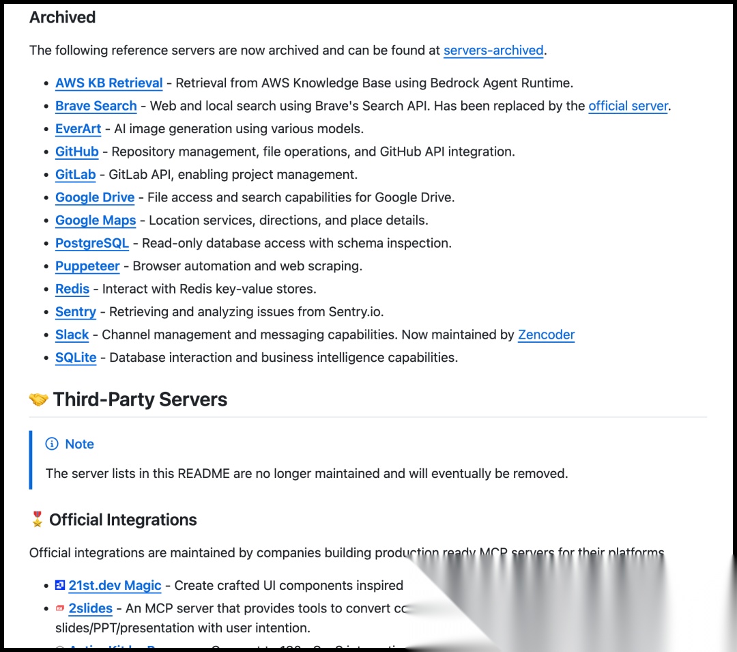Image resolution: width=737 pixels, height=652 pixels.
Task: Visit the EverArt server link
Action: (x=78, y=128)
